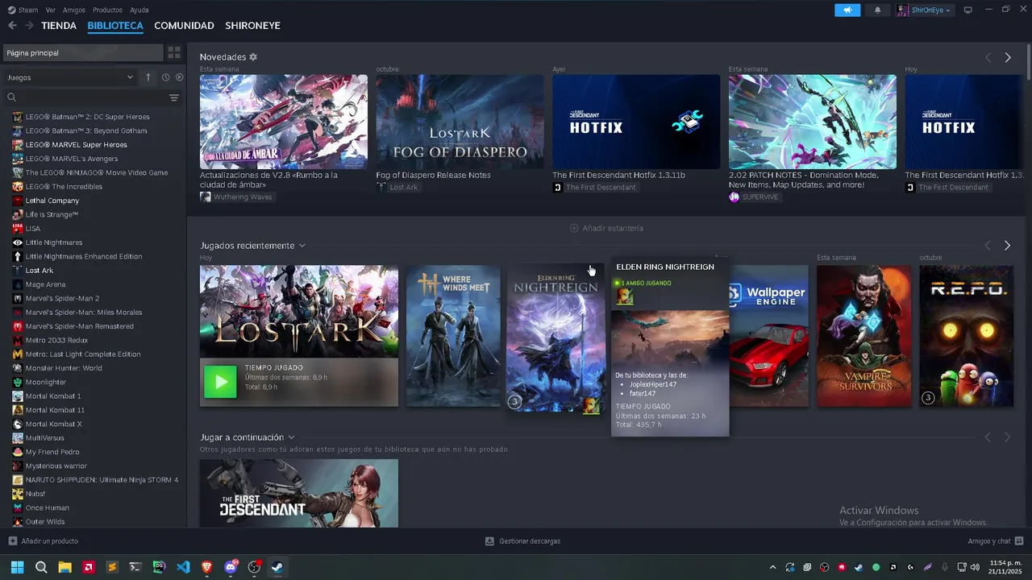Click Gestionar descargas text link
The image size is (1032, 580).
click(530, 541)
